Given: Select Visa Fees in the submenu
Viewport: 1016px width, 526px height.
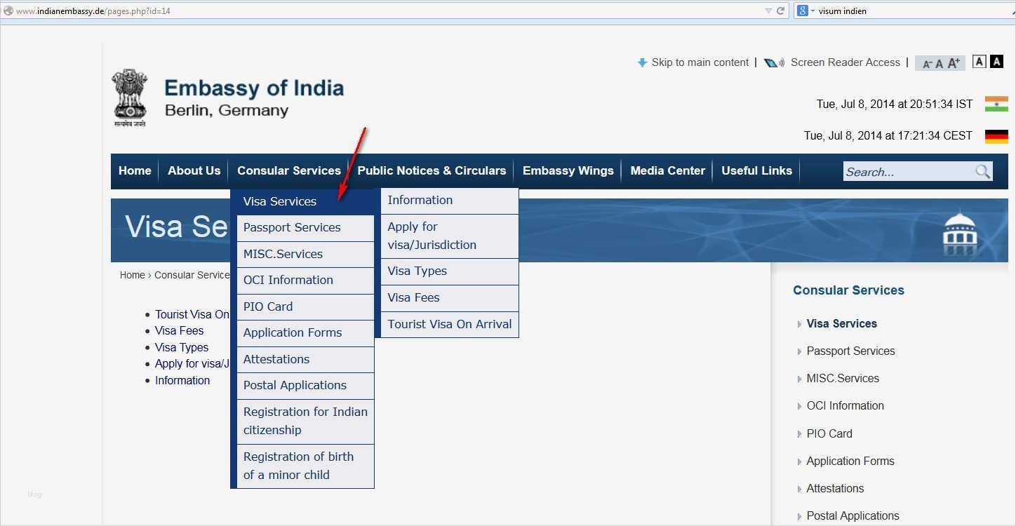Looking at the screenshot, I should [450, 298].
